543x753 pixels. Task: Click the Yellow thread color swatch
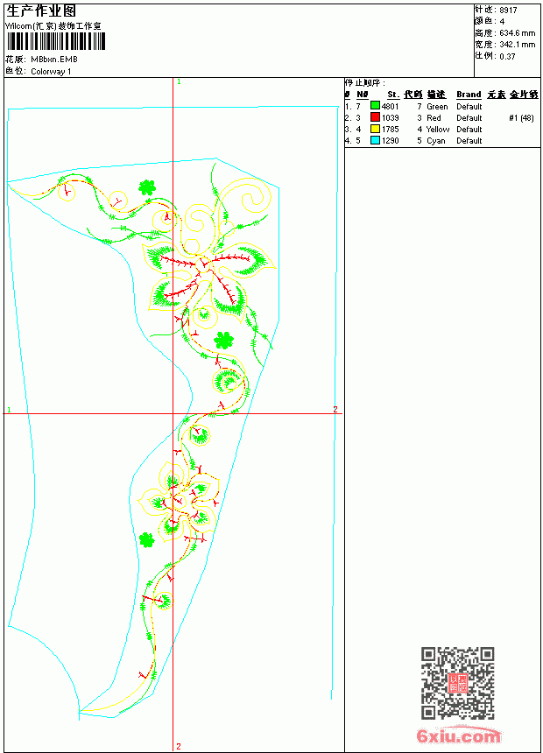(375, 129)
